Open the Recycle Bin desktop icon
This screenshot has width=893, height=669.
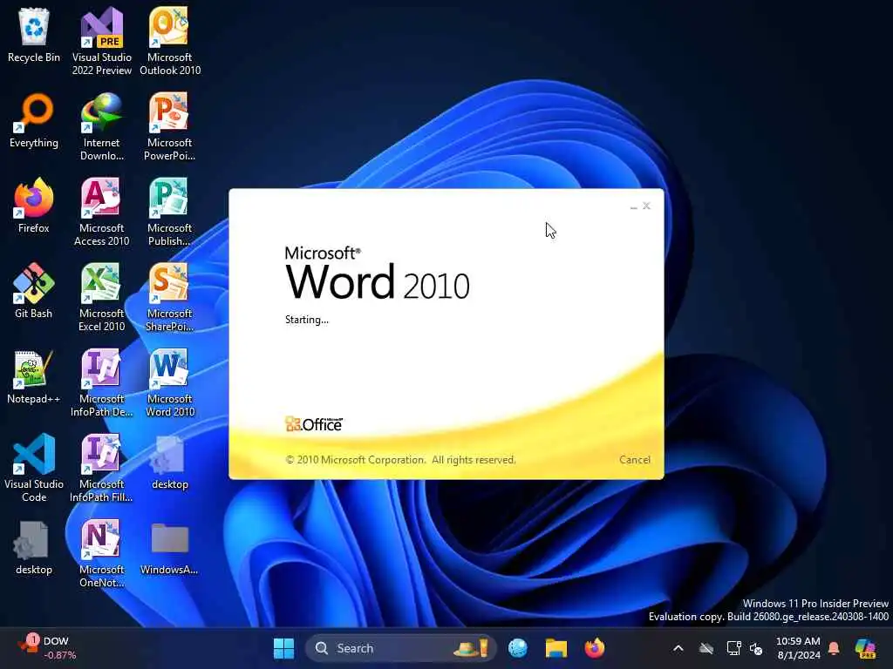coord(34,35)
